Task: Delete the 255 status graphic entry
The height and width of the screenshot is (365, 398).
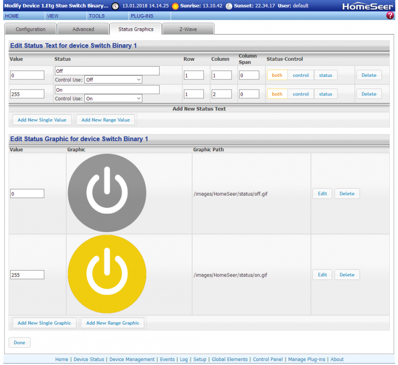Action: coord(346,275)
